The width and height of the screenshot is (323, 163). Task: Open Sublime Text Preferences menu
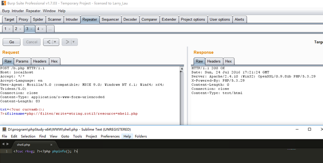(110, 136)
